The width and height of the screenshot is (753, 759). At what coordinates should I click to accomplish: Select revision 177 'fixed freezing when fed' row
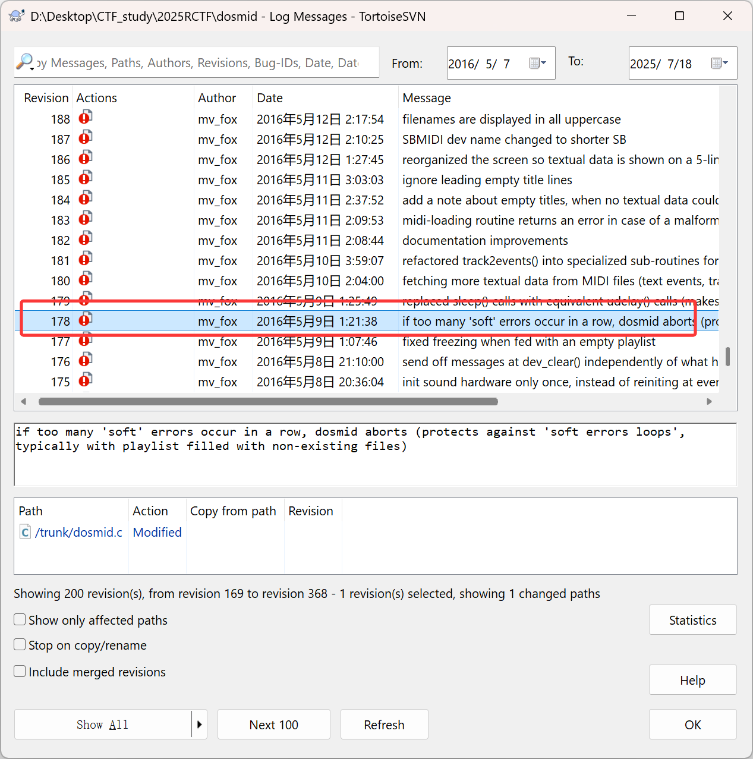(367, 342)
